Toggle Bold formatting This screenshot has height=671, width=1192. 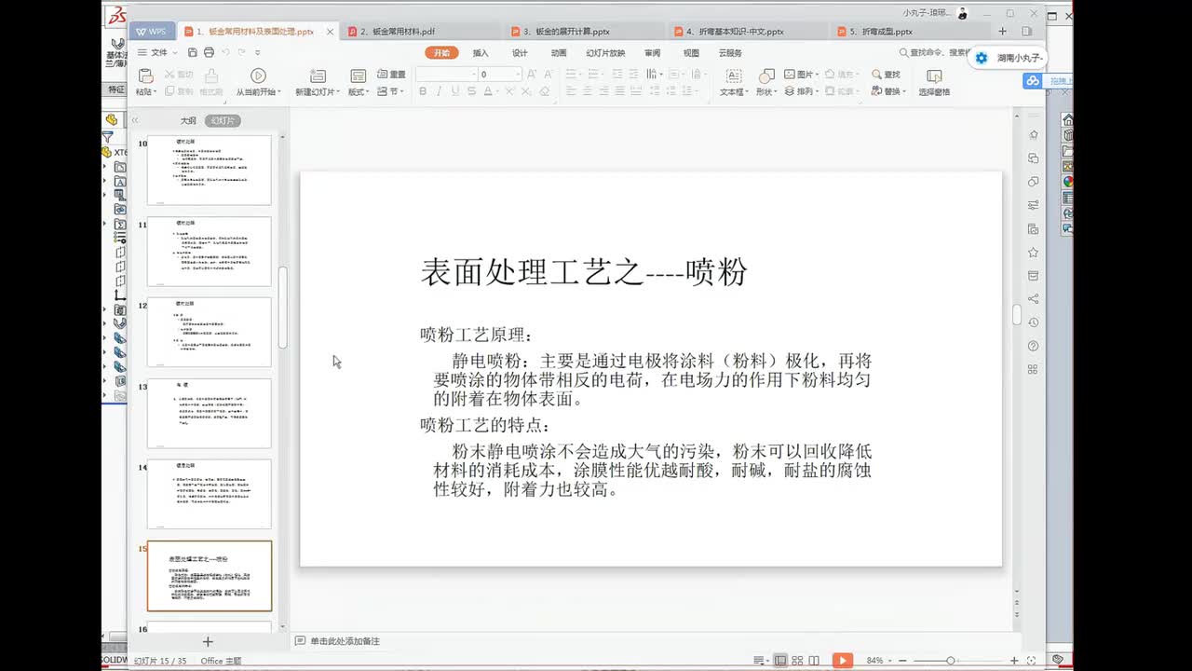tap(423, 91)
